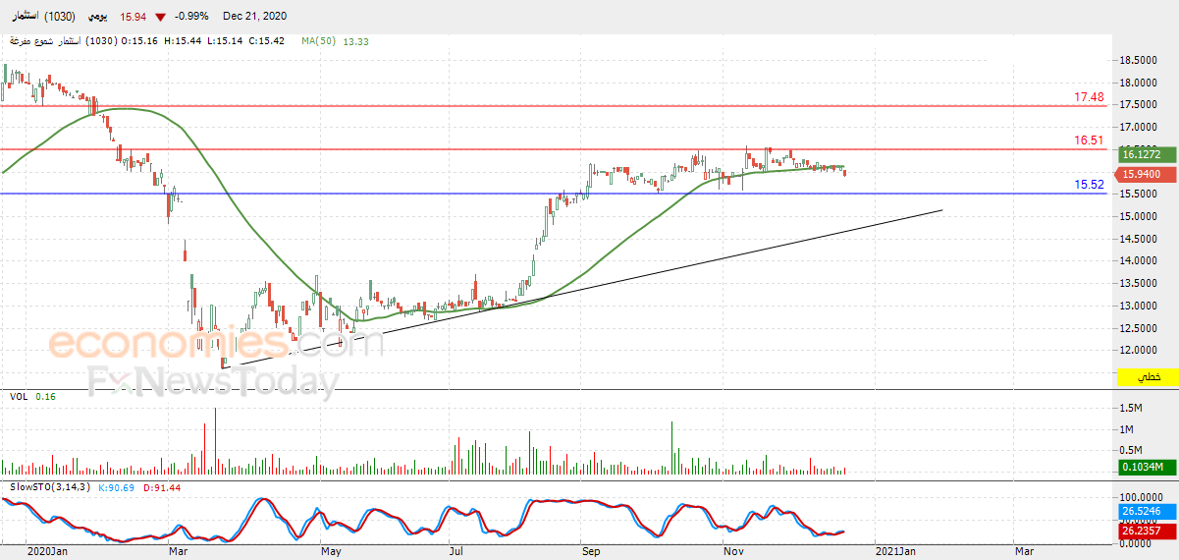
Task: Click the stochastic K:90.69 value
Action: [x=115, y=487]
